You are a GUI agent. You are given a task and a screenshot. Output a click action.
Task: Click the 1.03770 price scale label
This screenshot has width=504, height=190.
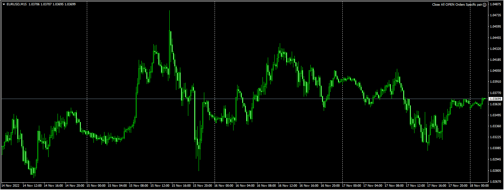(496, 93)
